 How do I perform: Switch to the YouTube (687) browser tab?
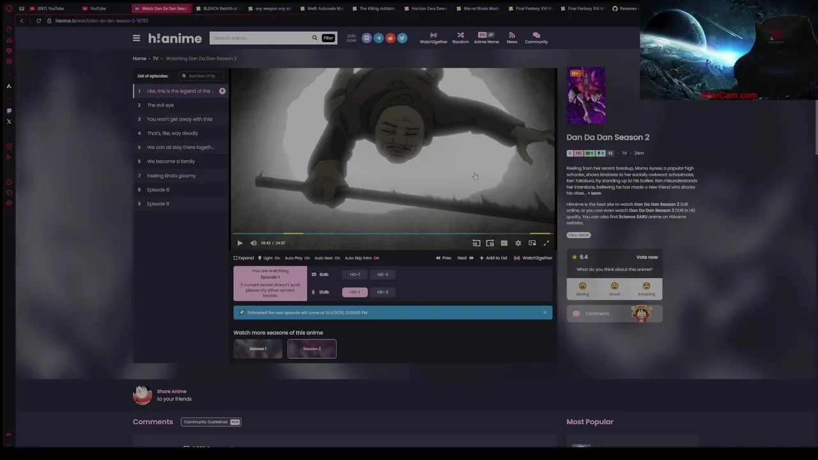51,8
